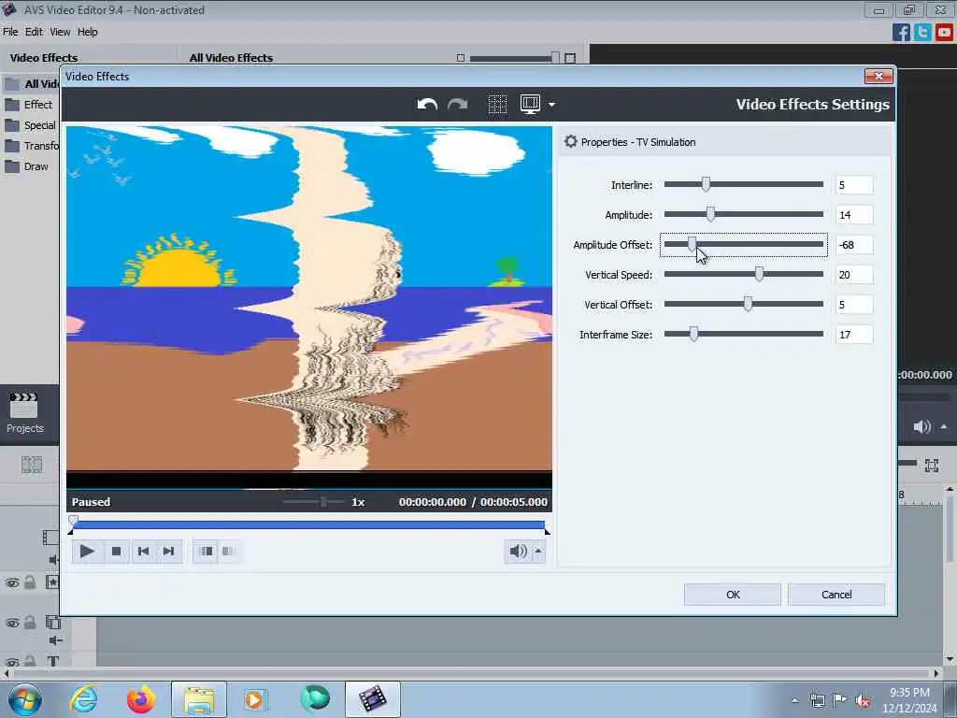Mute the preview volume
This screenshot has height=718, width=957.
click(x=518, y=552)
